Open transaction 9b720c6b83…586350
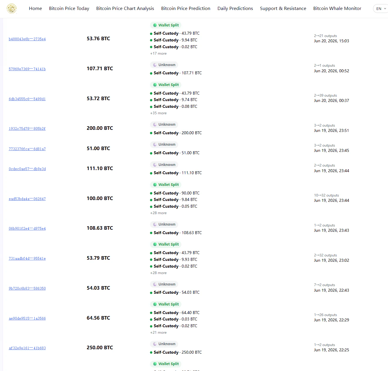The width and height of the screenshot is (388, 371). [x=27, y=288]
